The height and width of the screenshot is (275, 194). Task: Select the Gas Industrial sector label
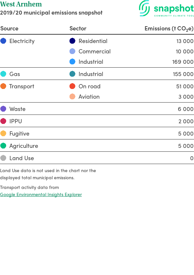91,74
